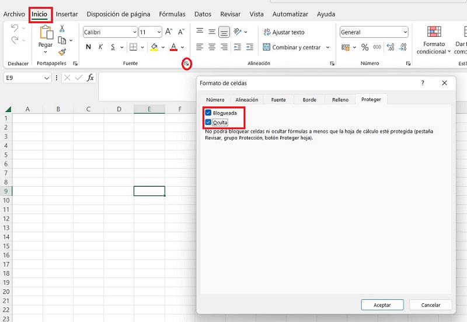Expand fill color dropdown arrow
Image resolution: width=467 pixels, height=322 pixels.
tap(163, 47)
